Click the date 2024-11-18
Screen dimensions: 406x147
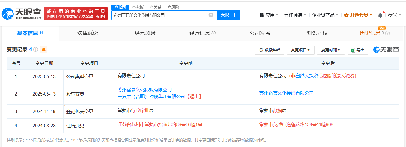coord(44,112)
